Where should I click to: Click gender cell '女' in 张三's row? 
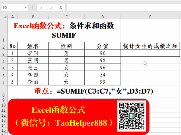67,67
